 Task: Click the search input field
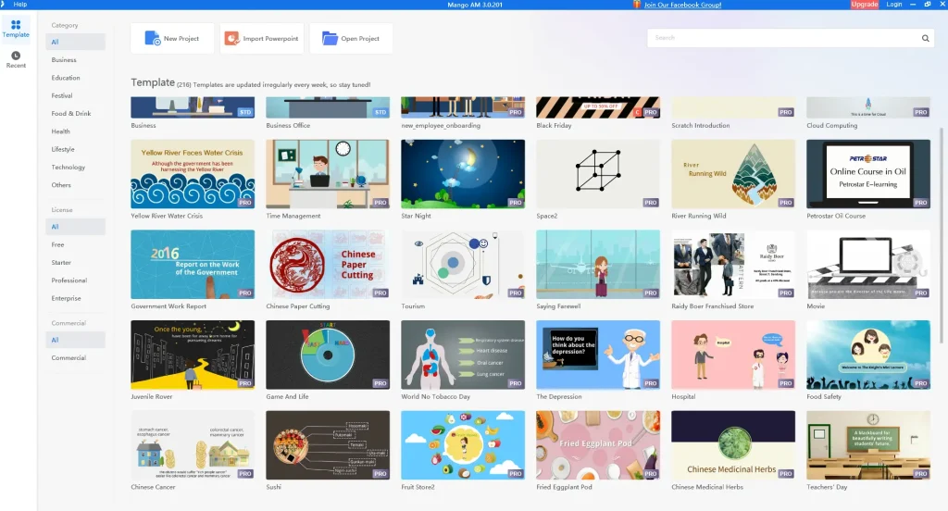pos(782,39)
